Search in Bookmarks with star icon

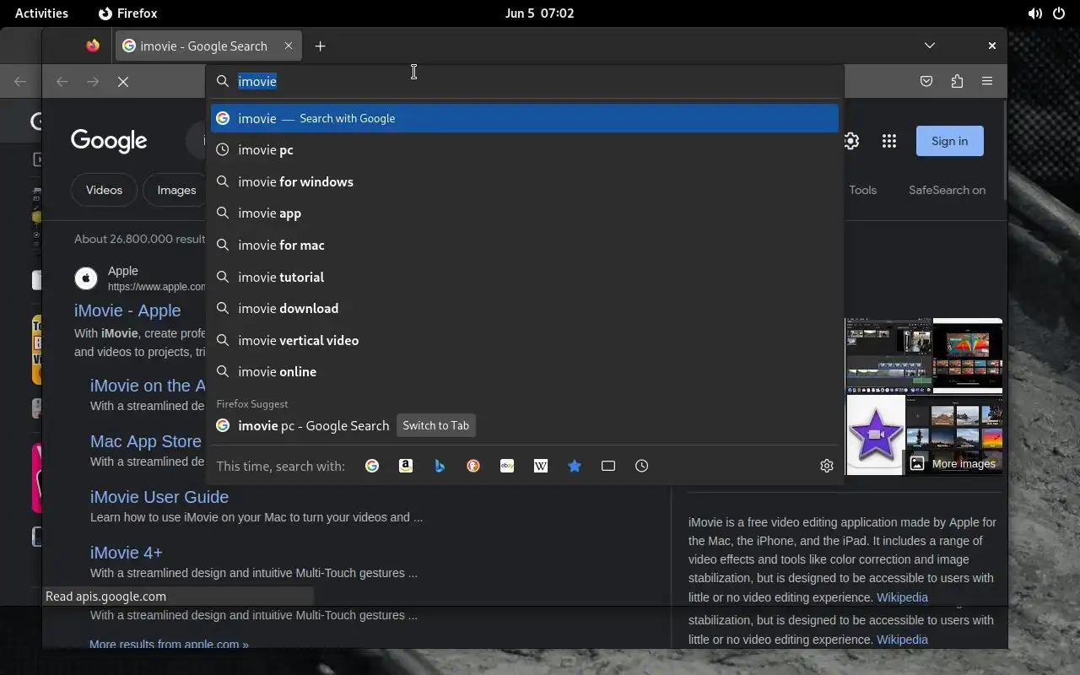pos(575,466)
